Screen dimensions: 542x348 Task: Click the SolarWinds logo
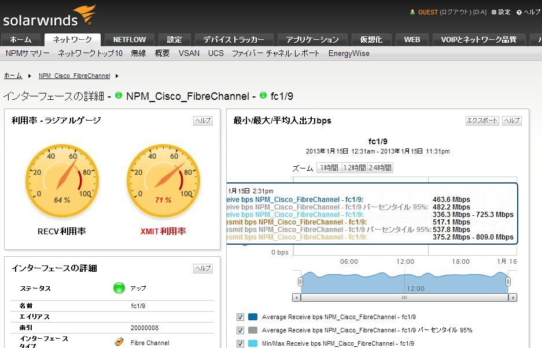49,16
